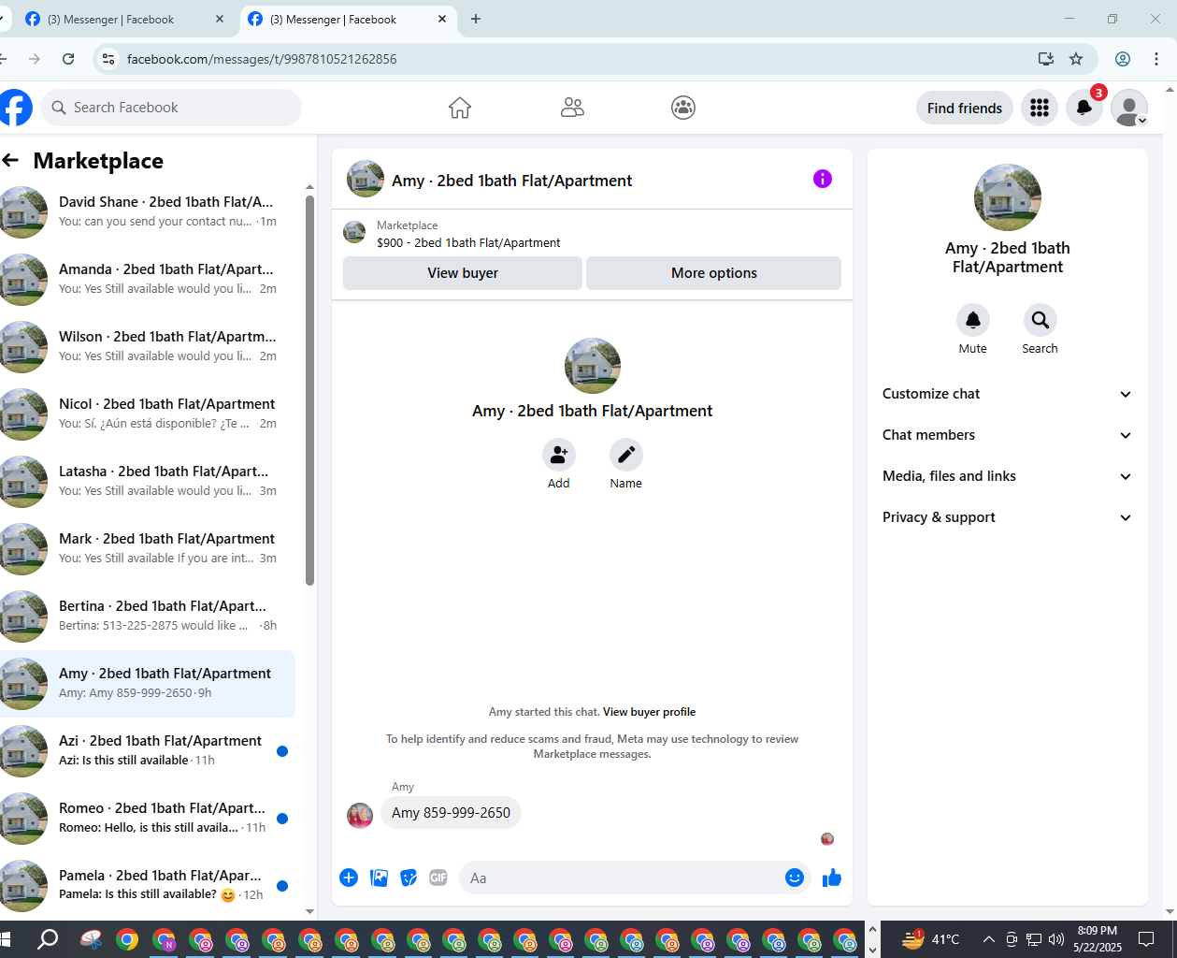Open more actions plus icon
Image resolution: width=1177 pixels, height=958 pixels.
(349, 878)
